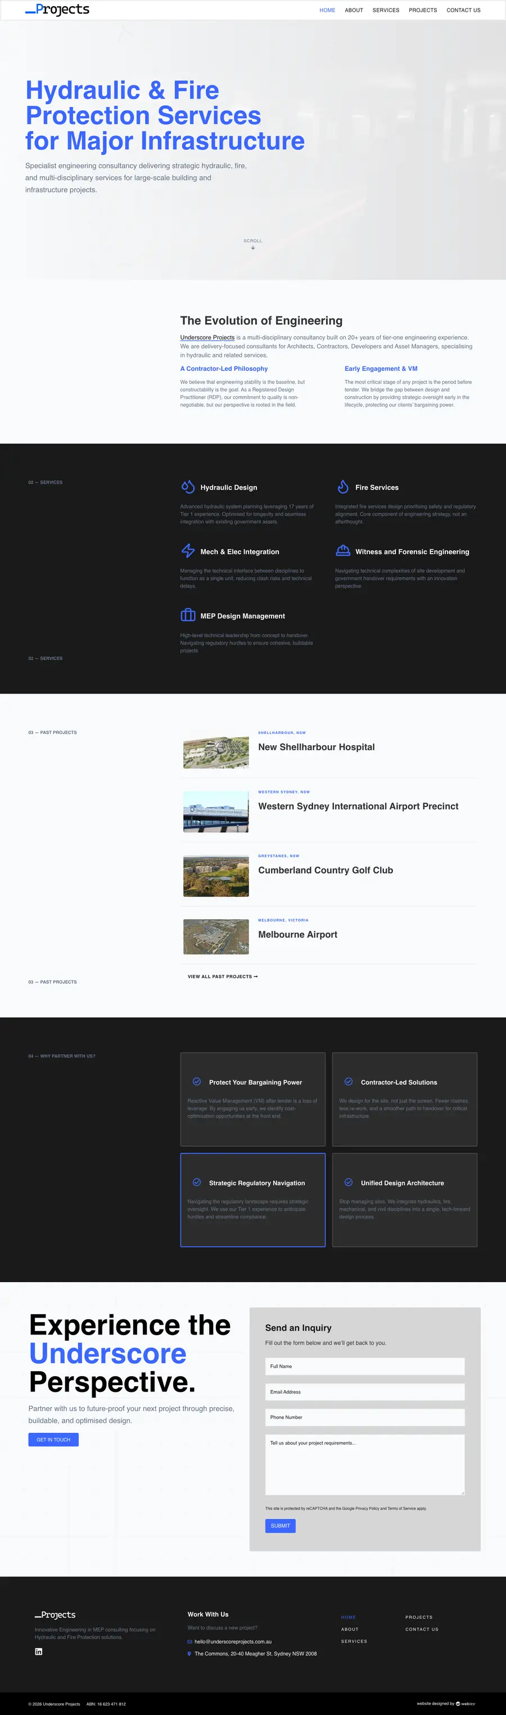Click © 2026 Underscore Projects copyright text
Viewport: 506px width, 1715px height.
pyautogui.click(x=54, y=1704)
